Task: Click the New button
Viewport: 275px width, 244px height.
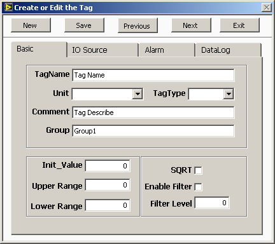Action: [31, 25]
